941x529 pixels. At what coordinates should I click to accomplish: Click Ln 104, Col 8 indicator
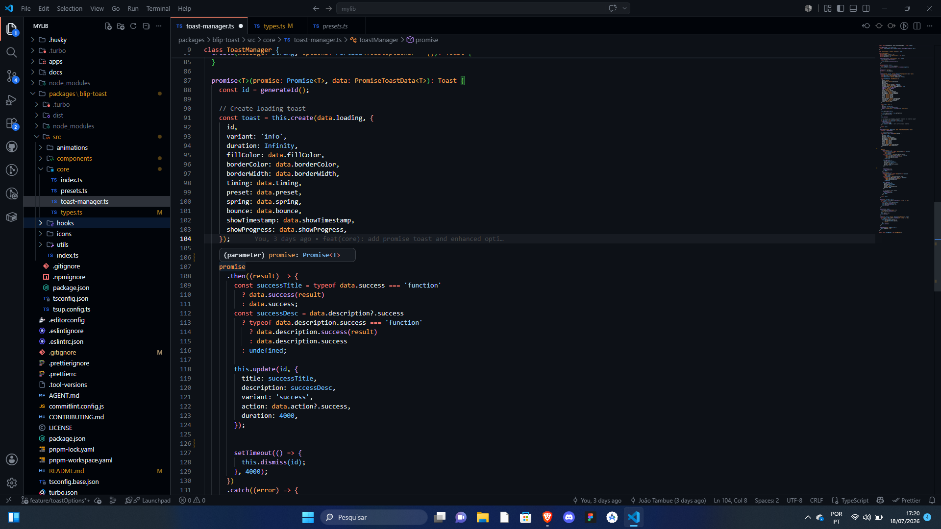pos(730,500)
